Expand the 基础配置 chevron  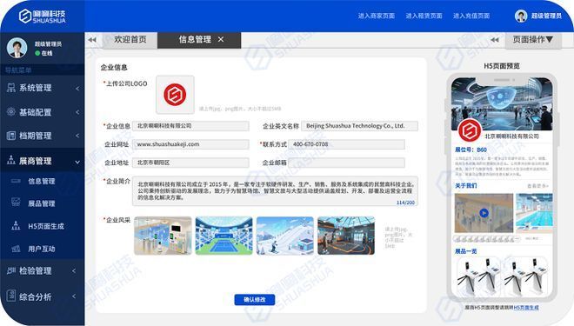(77, 112)
